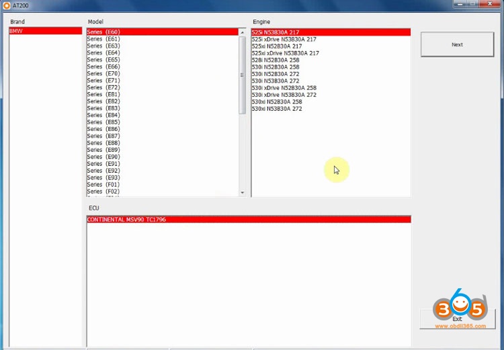This screenshot has height=350, width=504.
Task: Select 525xi xDrive N53B30A 217 engine
Action: click(x=285, y=53)
